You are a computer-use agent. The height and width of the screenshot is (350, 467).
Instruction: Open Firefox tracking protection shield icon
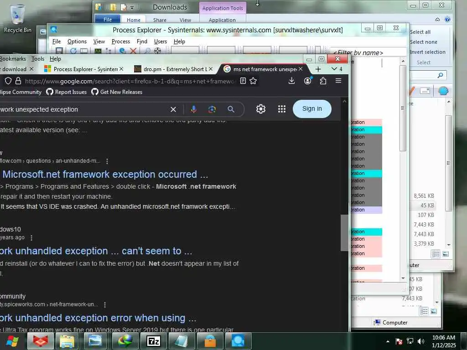(x=8, y=81)
